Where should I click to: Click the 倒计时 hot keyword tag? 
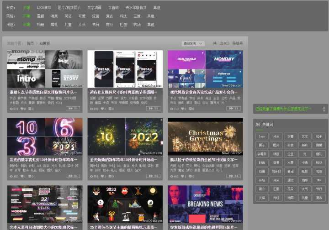coord(276,172)
